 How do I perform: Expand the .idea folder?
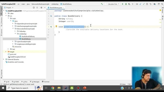coord(6,13)
